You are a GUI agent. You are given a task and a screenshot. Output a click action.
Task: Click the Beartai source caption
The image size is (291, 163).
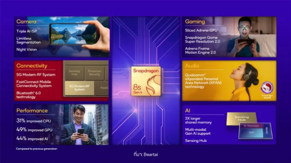tap(145, 154)
